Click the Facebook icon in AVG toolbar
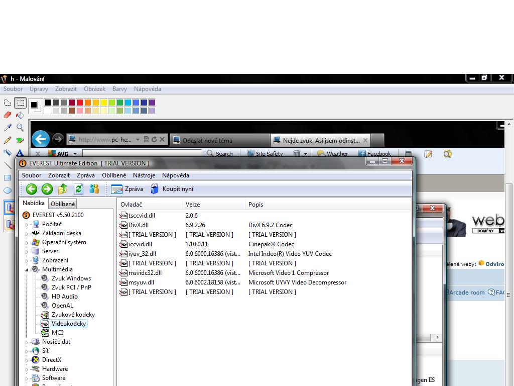514x386 pixels. pyautogui.click(x=362, y=154)
